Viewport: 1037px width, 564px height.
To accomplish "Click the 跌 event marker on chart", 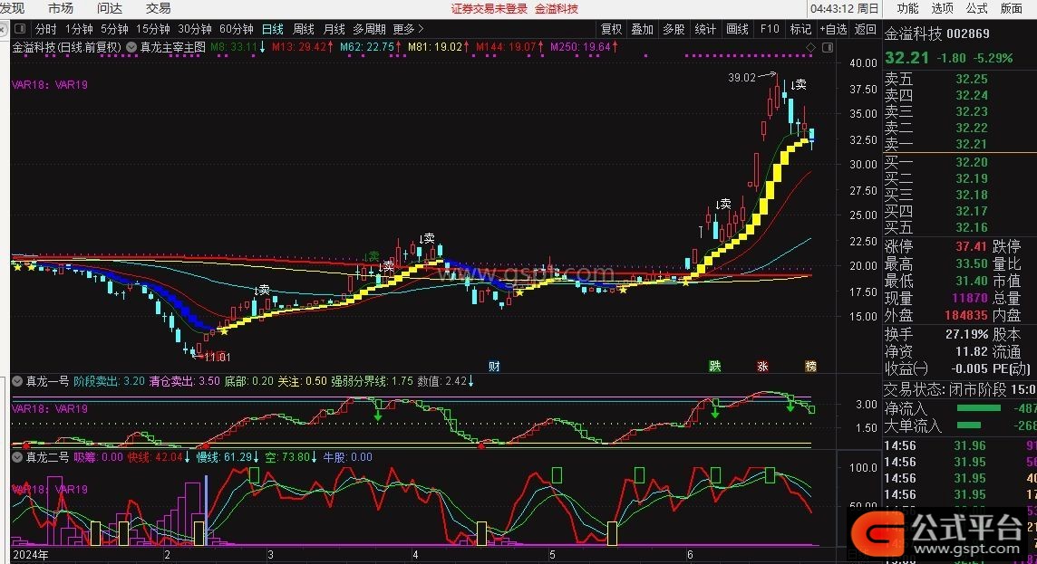I will click(x=715, y=367).
